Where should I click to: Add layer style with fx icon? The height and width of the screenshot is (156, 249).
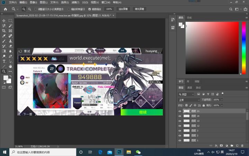pyautogui.click(x=216, y=146)
